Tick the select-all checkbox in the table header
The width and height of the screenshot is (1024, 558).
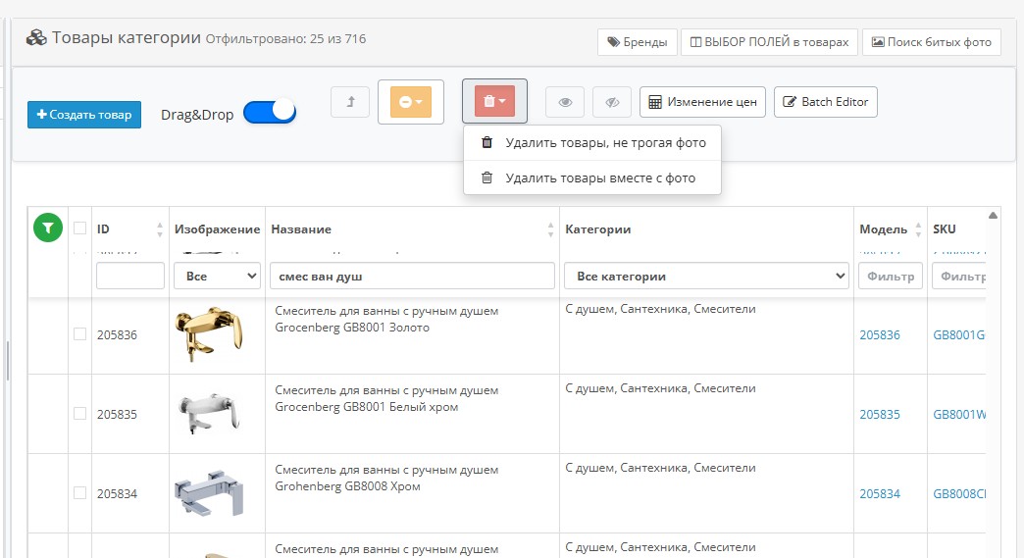(x=80, y=228)
